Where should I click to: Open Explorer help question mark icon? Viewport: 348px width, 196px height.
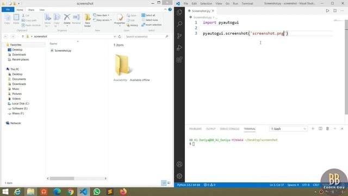170,9
